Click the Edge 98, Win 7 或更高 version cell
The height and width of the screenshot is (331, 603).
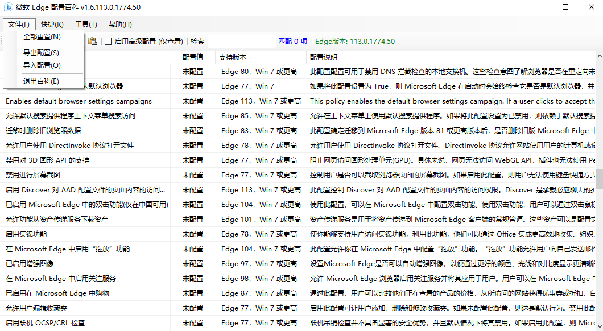259,278
